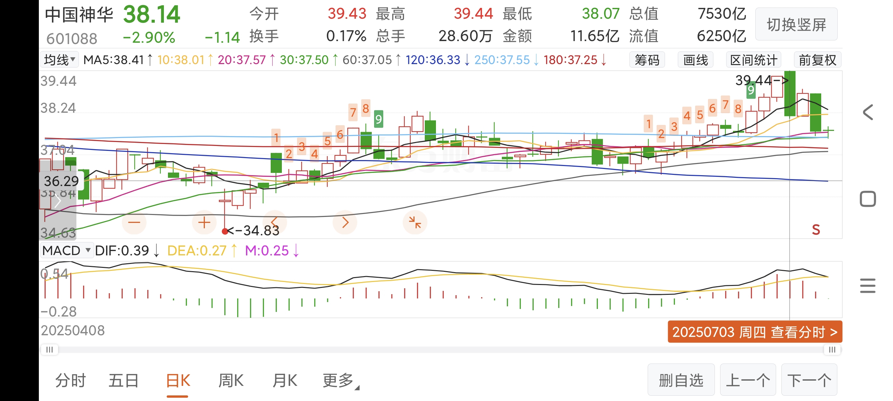This screenshot has height=401, width=893.
Task: Switch to 分时 tab
Action: pyautogui.click(x=70, y=381)
